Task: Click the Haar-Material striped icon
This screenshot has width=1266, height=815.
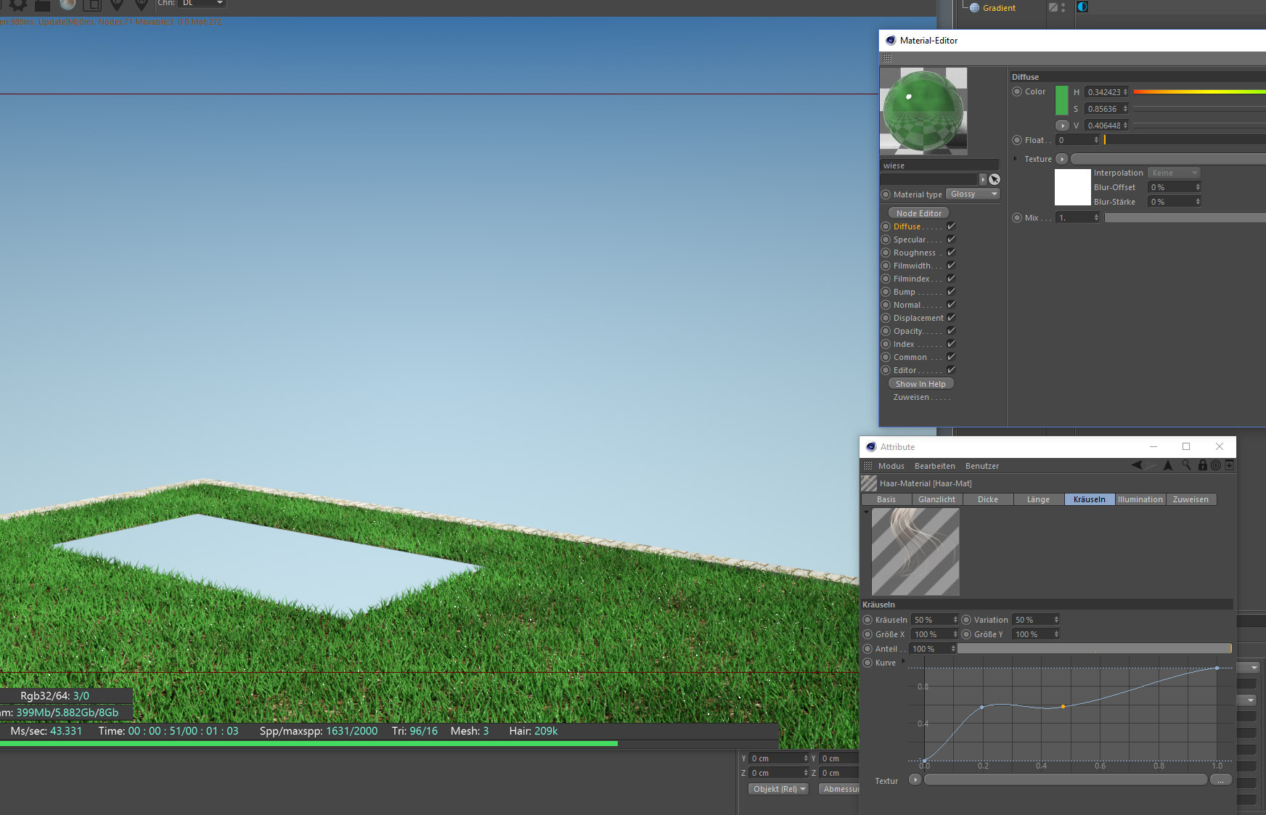Action: point(869,483)
